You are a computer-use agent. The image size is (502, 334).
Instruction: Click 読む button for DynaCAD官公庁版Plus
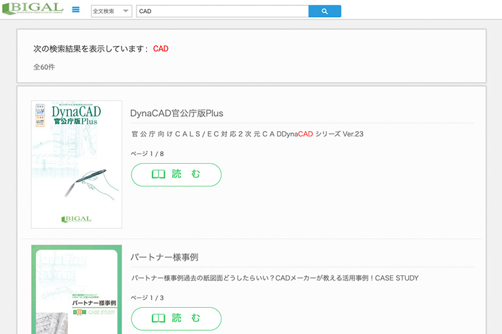176,175
